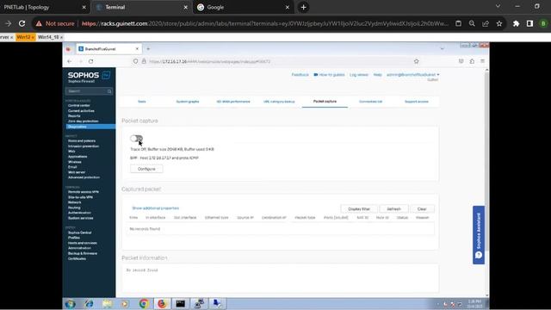Open the SD-WAN performance tab

click(x=233, y=102)
